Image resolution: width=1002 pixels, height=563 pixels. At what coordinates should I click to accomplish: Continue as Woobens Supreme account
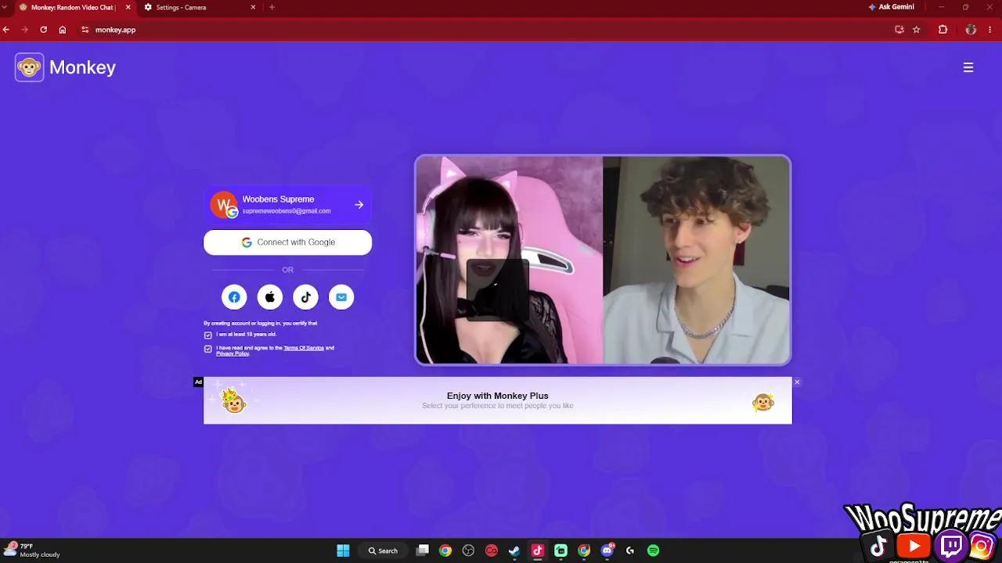pyautogui.click(x=287, y=205)
